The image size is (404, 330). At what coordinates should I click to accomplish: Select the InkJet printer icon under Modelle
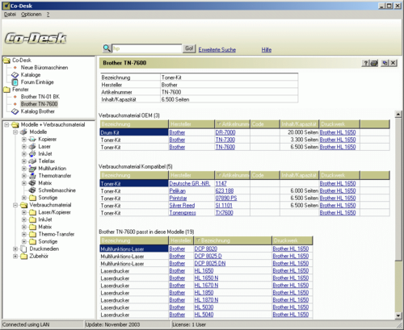pos(32,153)
